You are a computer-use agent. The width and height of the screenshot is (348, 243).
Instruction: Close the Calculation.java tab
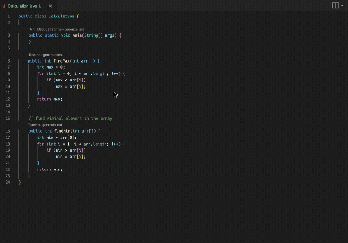pyautogui.click(x=49, y=6)
